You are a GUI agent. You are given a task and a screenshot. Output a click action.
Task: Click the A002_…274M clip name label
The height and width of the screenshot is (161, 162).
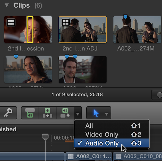click(x=136, y=48)
